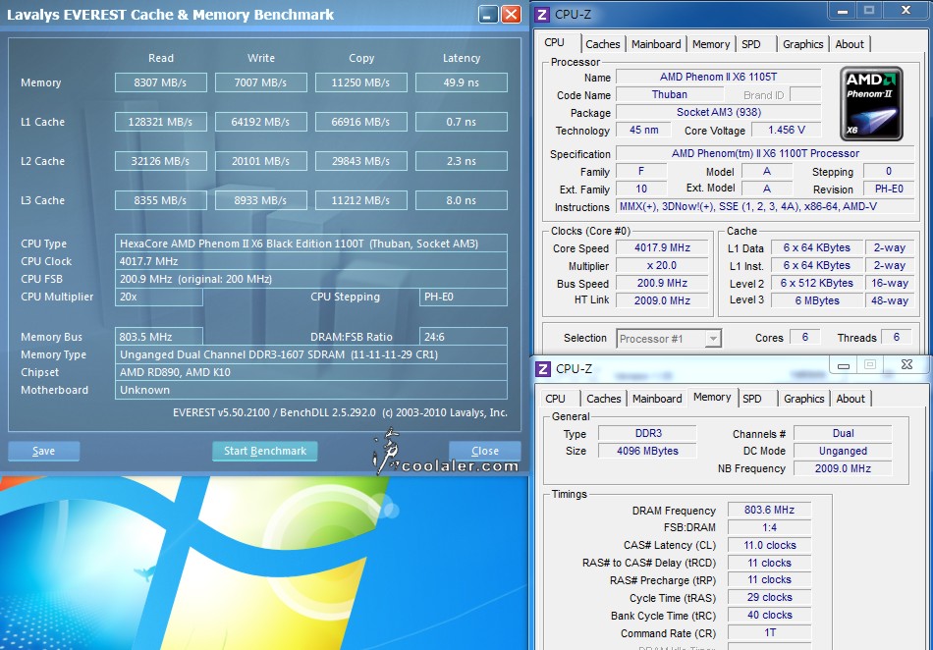Click the DC Mode value Unganged

843,451
